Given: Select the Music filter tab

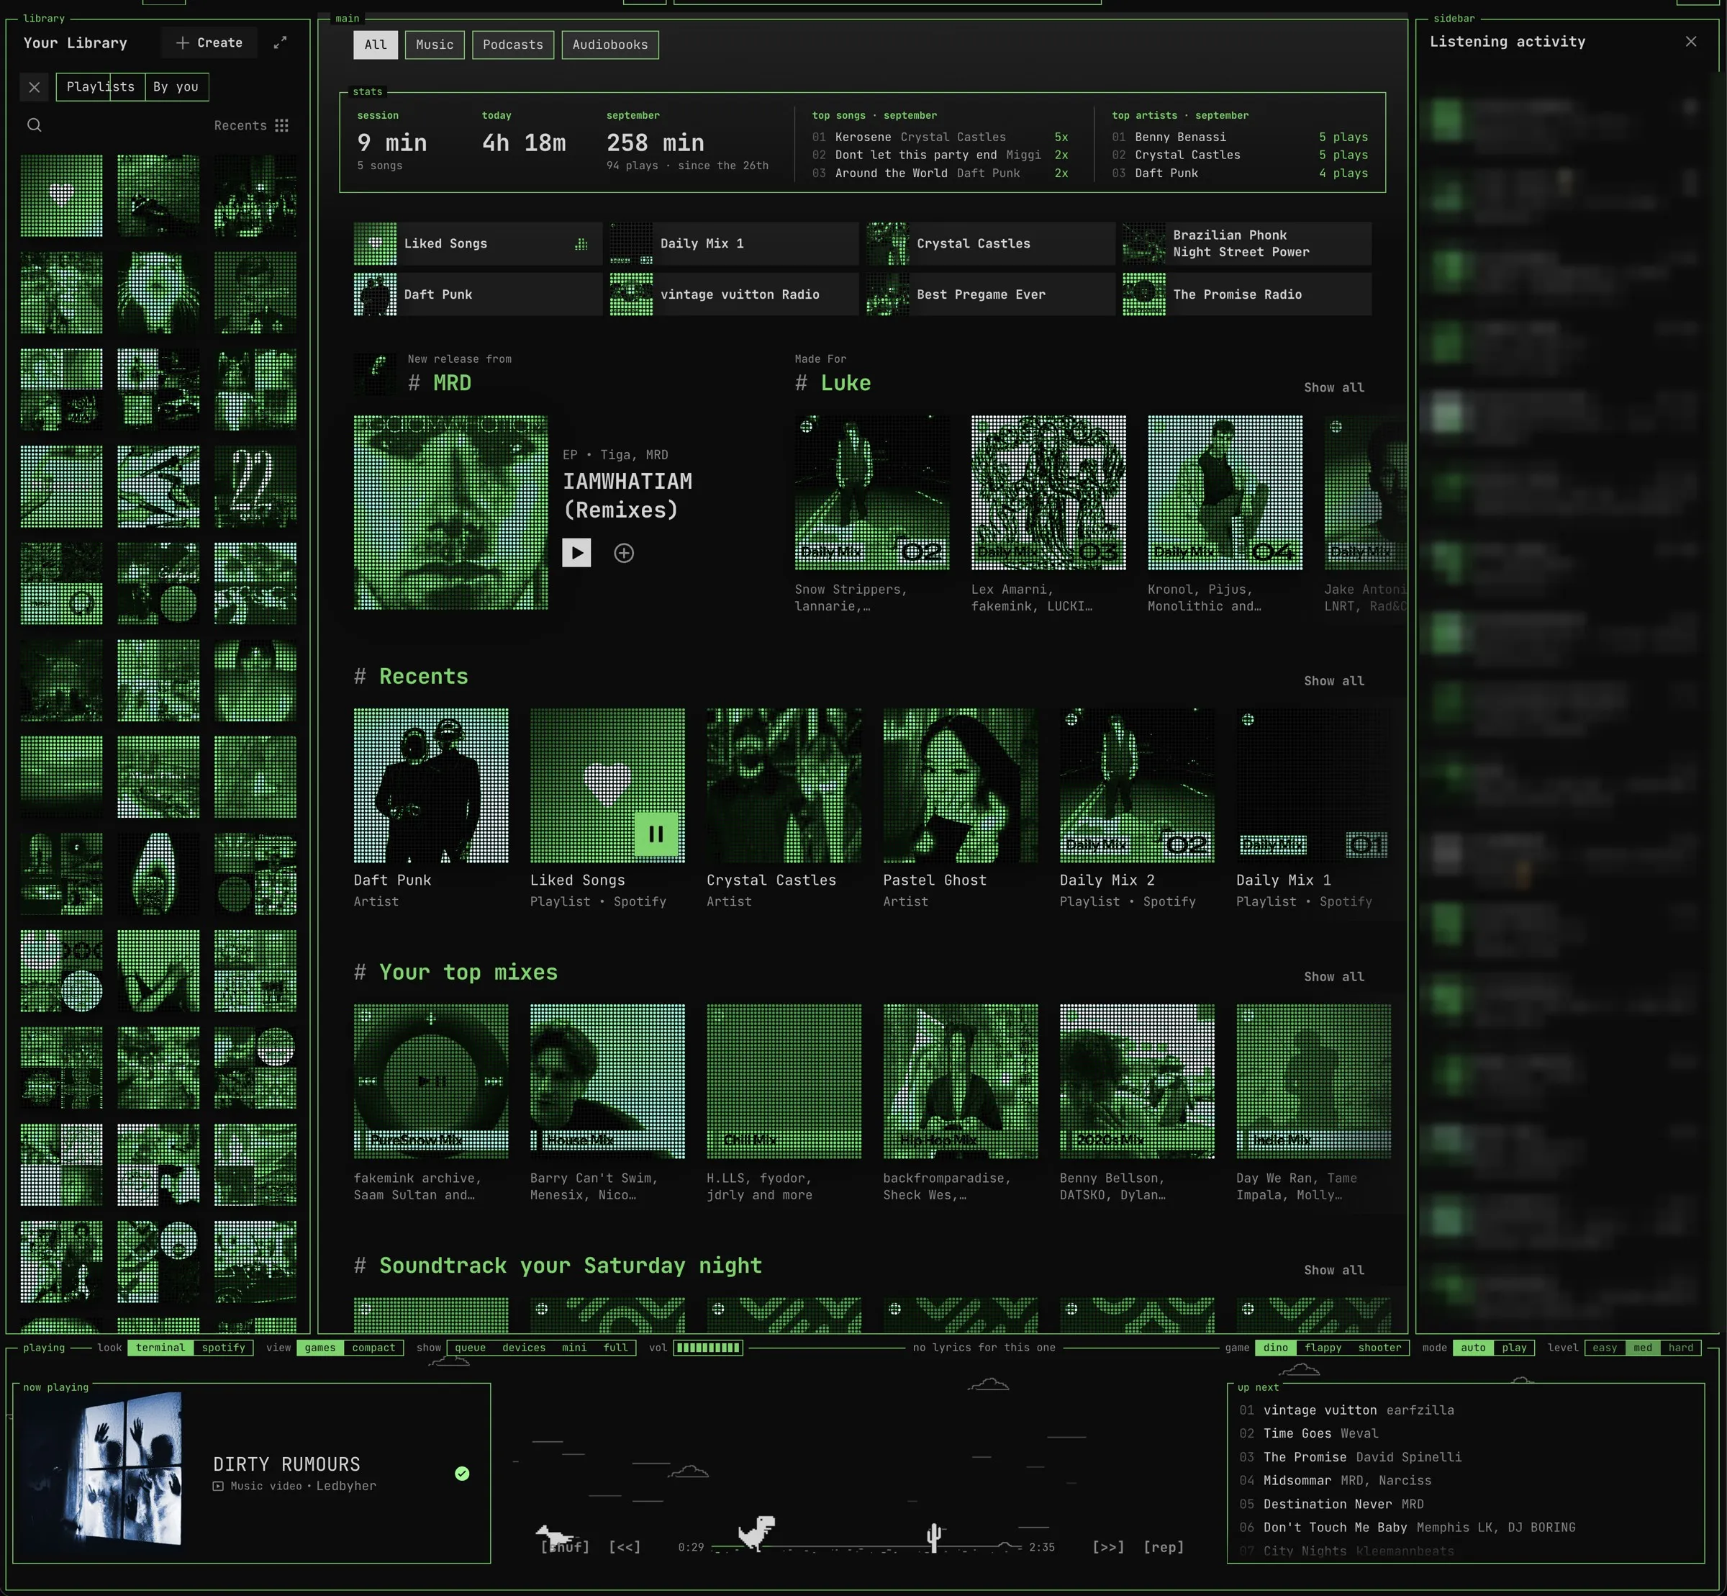Looking at the screenshot, I should pyautogui.click(x=434, y=45).
